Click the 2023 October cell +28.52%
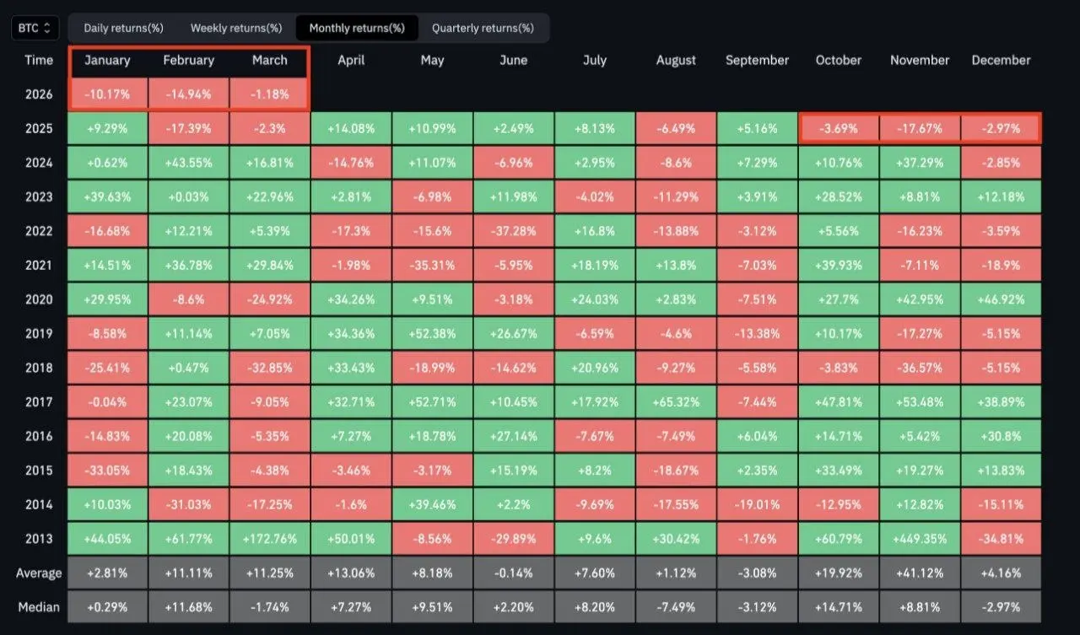The width and height of the screenshot is (1080, 635). pos(839,196)
